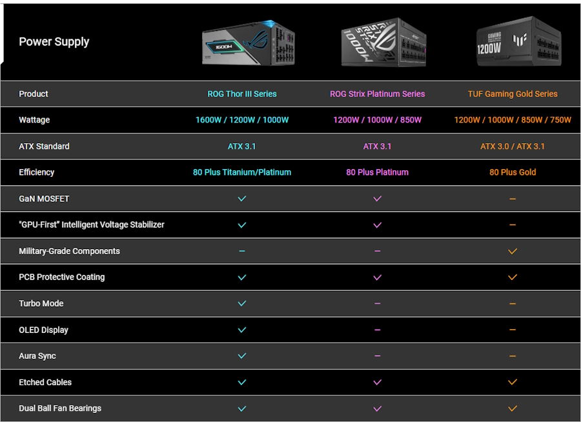Click ROG Thor III Turbo Mode checkmark
Viewport: 581px width, 422px height.
point(242,303)
